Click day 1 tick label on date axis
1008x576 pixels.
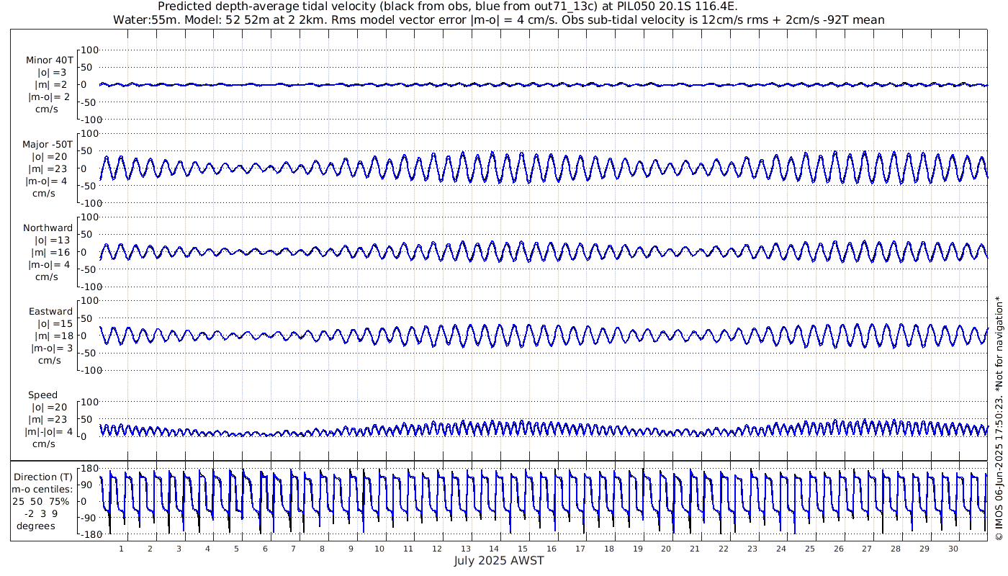121,549
